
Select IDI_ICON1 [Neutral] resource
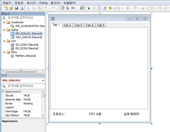(x=24, y=45)
